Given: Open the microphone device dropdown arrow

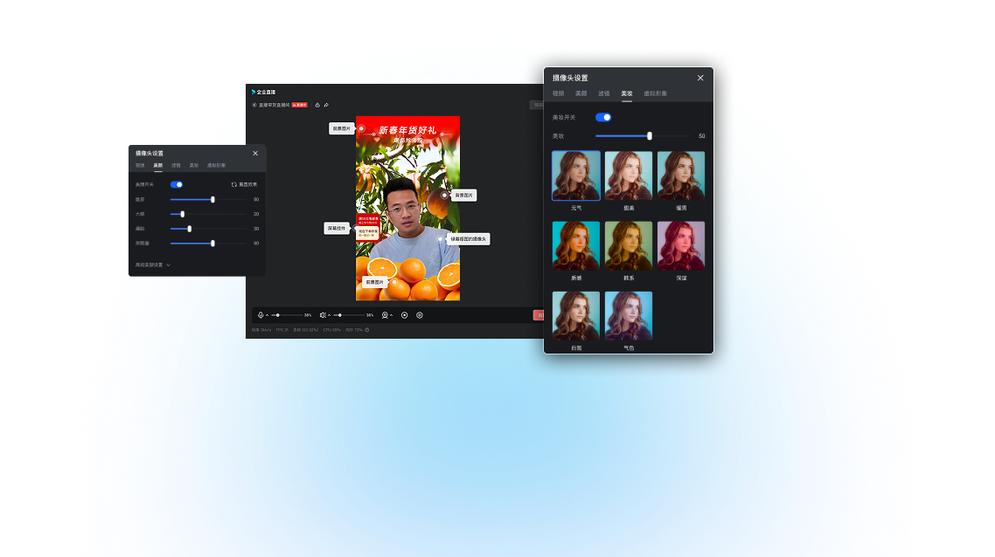Looking at the screenshot, I should click(x=268, y=315).
